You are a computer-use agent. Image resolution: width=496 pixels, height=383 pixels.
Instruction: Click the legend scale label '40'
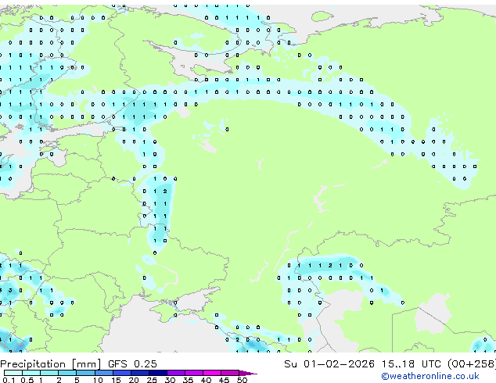click(206, 380)
